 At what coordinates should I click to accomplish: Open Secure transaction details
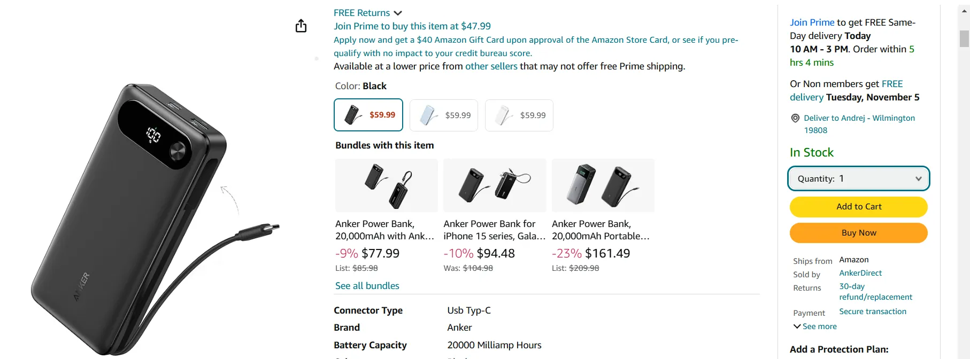tap(873, 311)
